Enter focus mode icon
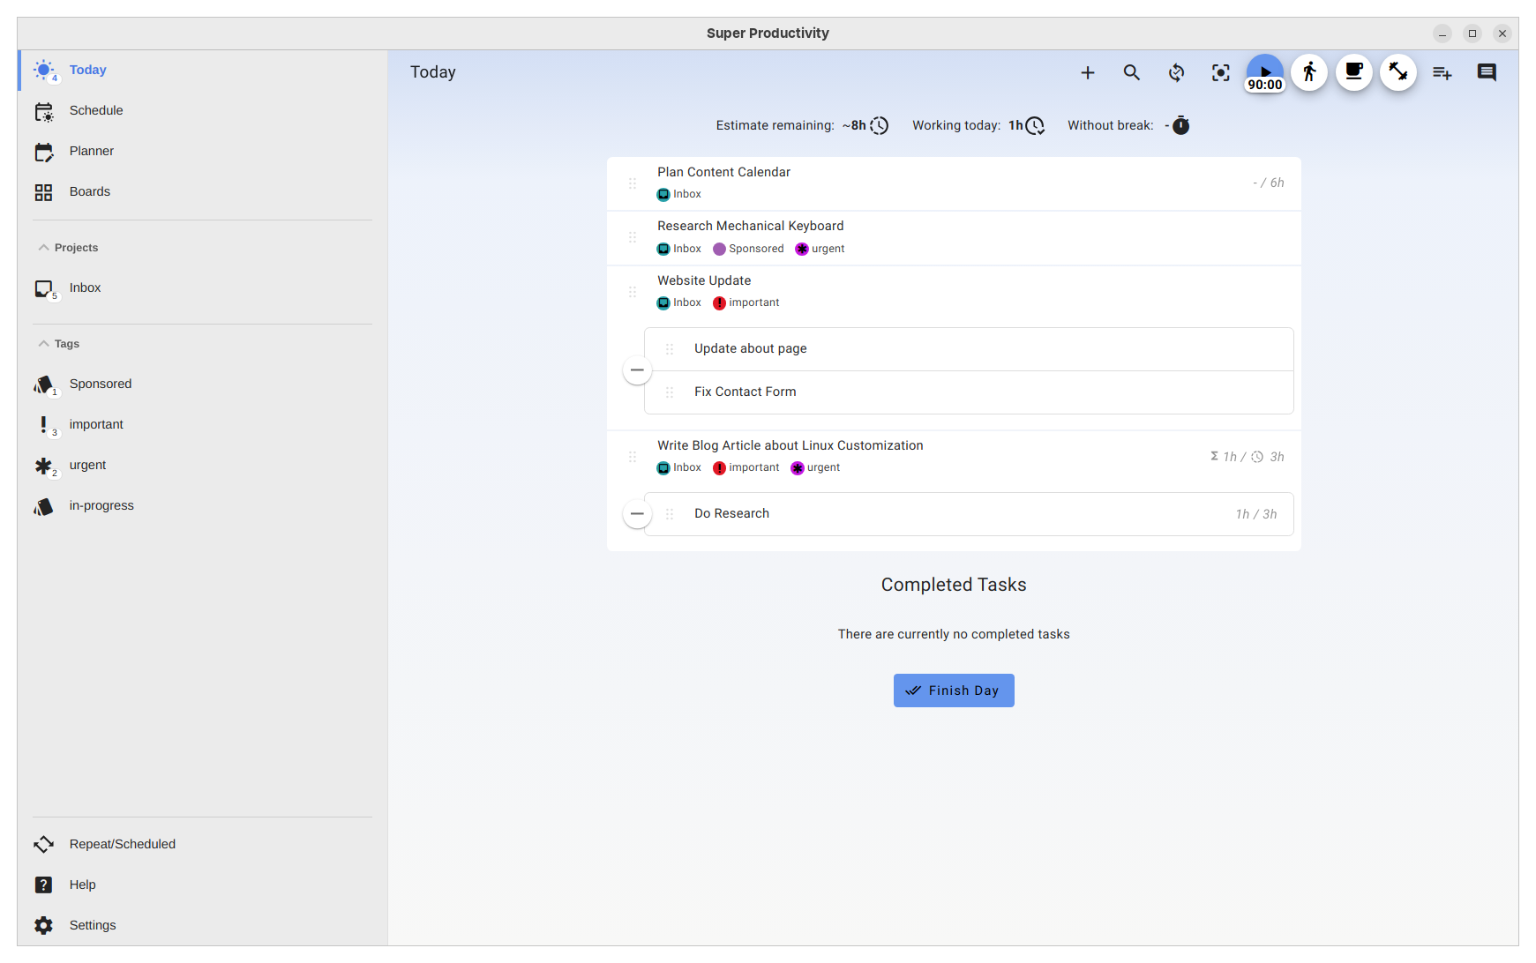1536x963 pixels. [1220, 73]
